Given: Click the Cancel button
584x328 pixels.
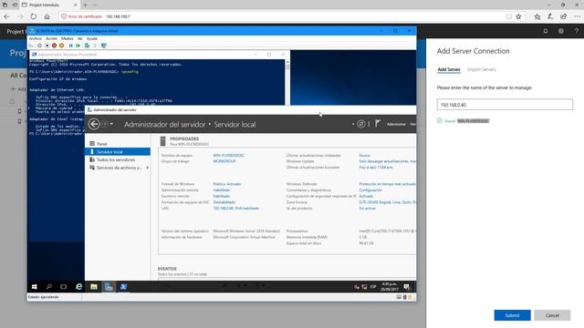Looking at the screenshot, I should [552, 315].
